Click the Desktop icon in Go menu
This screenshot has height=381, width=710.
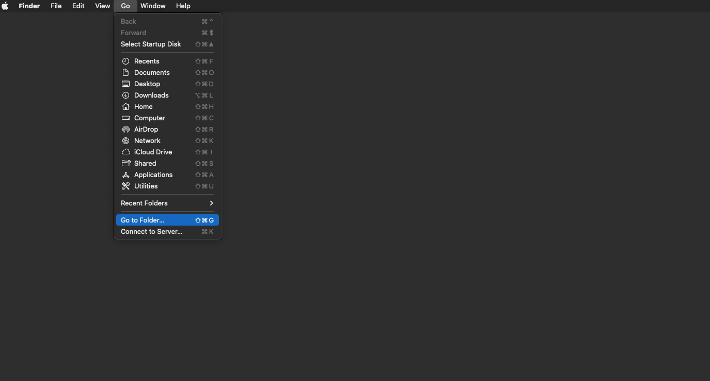[125, 84]
